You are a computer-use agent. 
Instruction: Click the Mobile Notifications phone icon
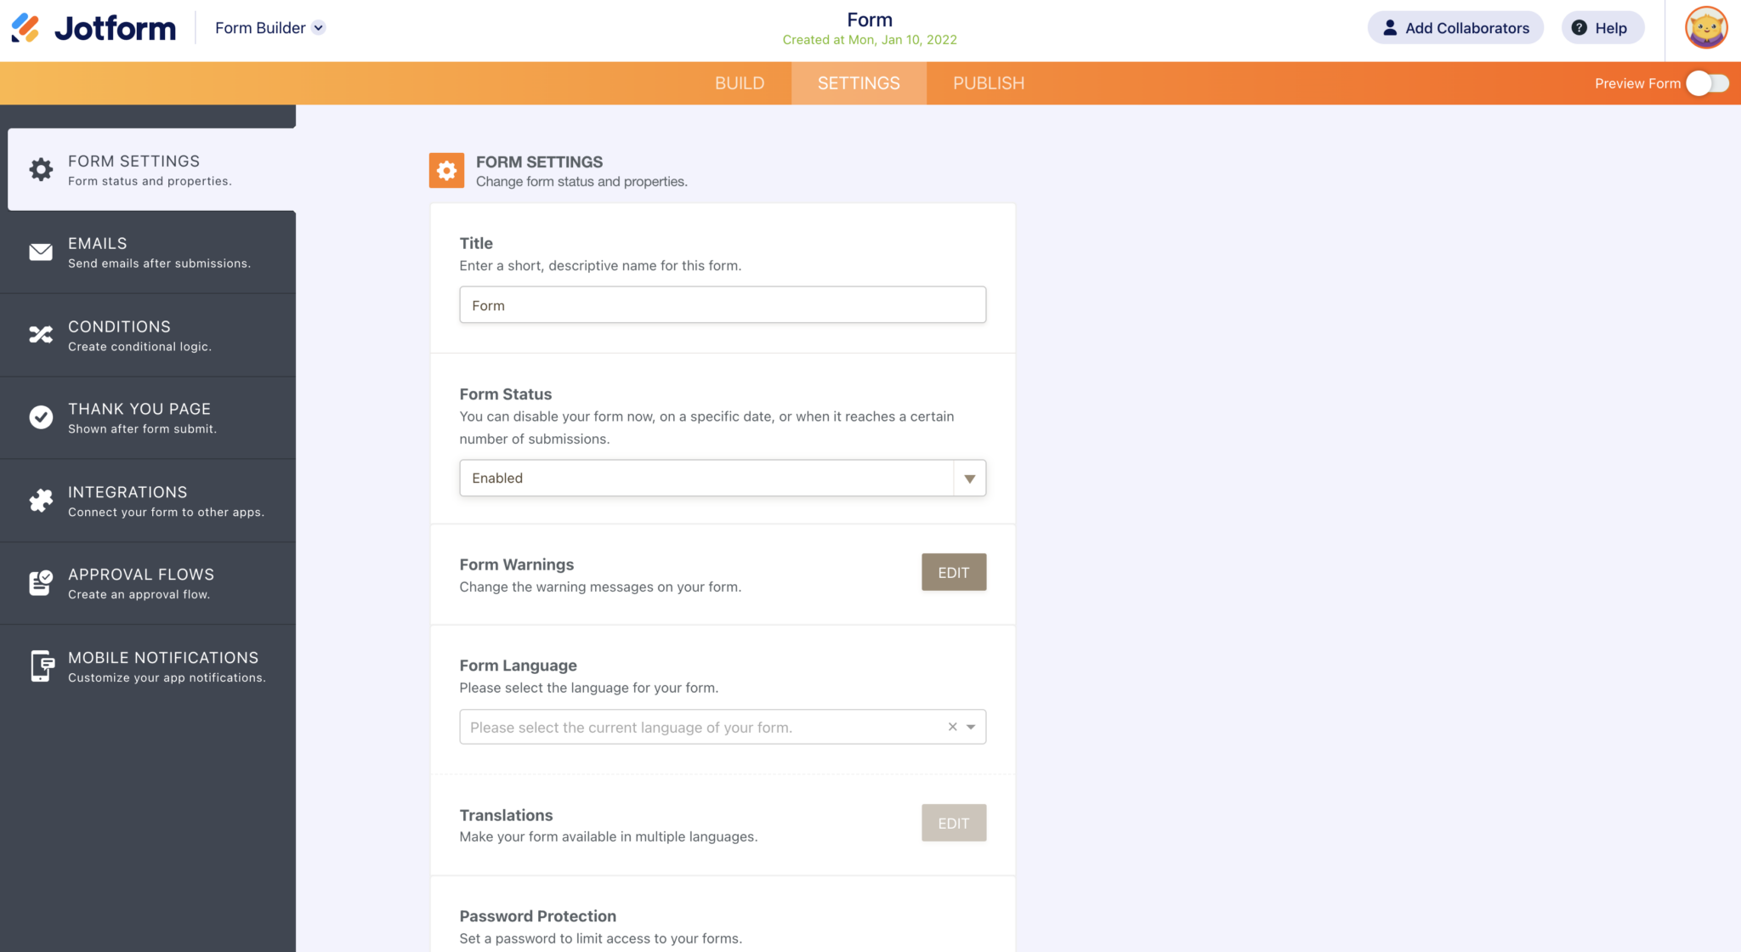41,666
